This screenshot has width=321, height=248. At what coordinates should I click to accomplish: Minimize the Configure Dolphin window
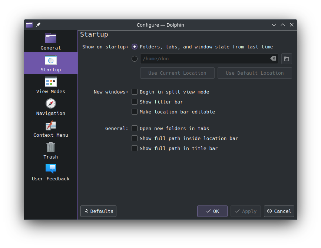tap(274, 25)
